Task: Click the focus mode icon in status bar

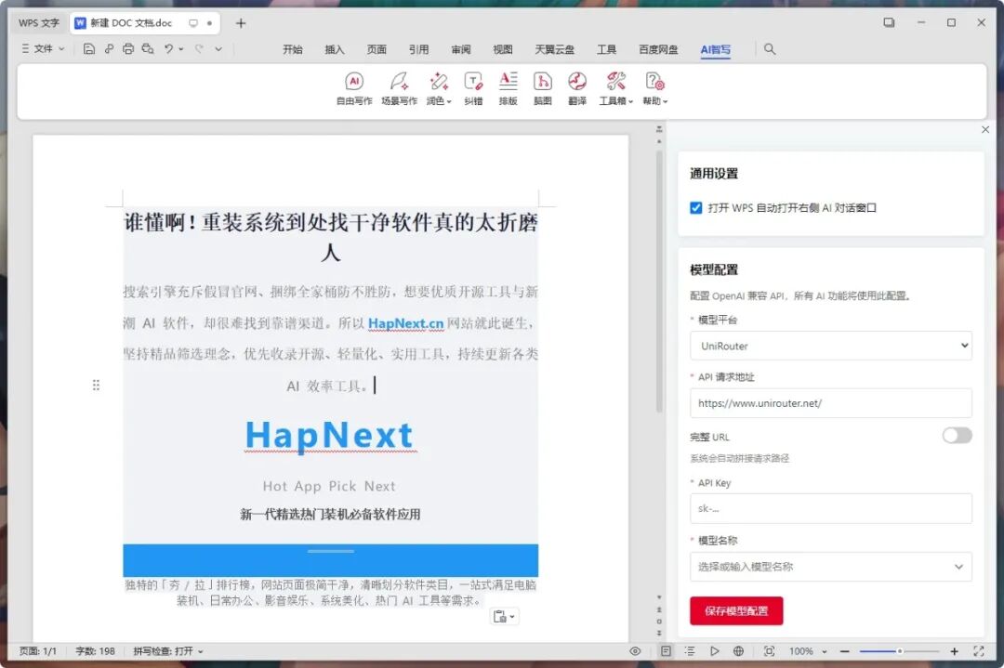Action: 769,651
